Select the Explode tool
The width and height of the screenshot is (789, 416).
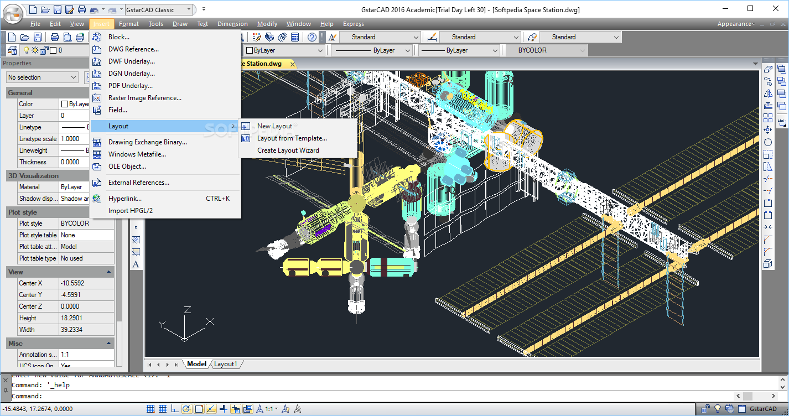coord(768,264)
